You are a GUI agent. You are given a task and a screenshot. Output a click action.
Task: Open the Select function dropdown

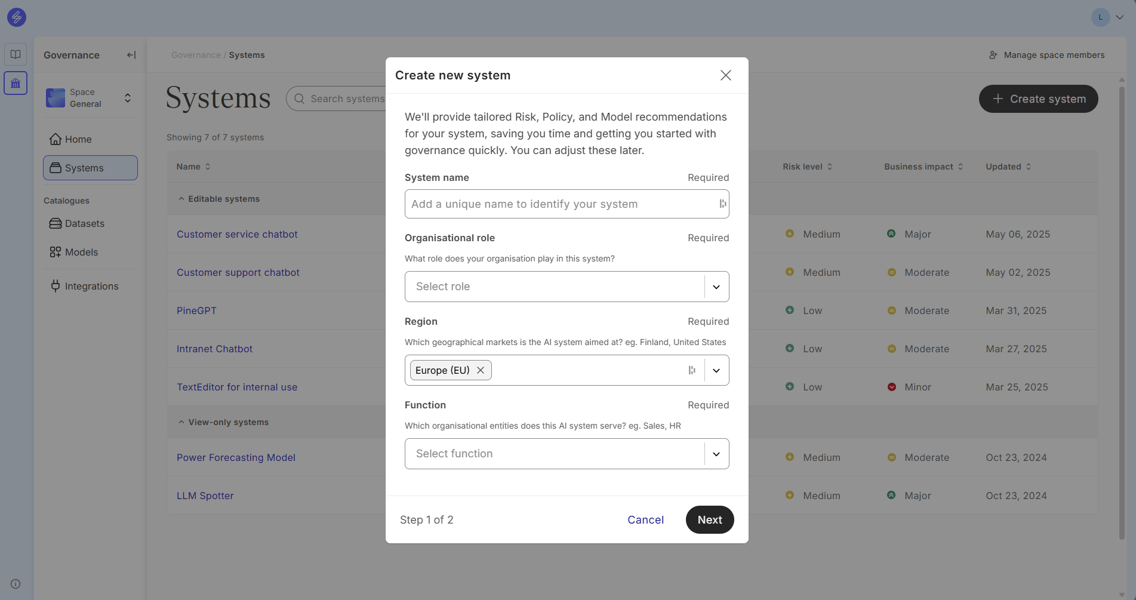coord(566,454)
